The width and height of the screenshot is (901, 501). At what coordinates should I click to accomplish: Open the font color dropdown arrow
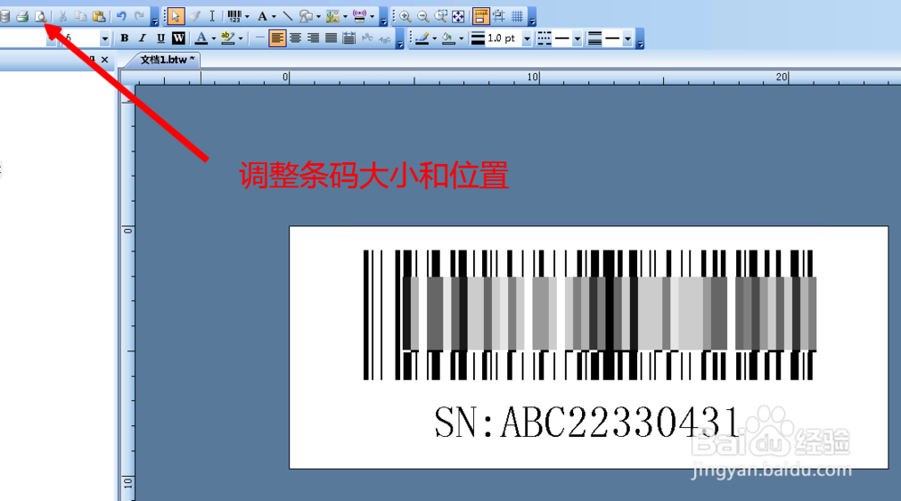tap(214, 39)
